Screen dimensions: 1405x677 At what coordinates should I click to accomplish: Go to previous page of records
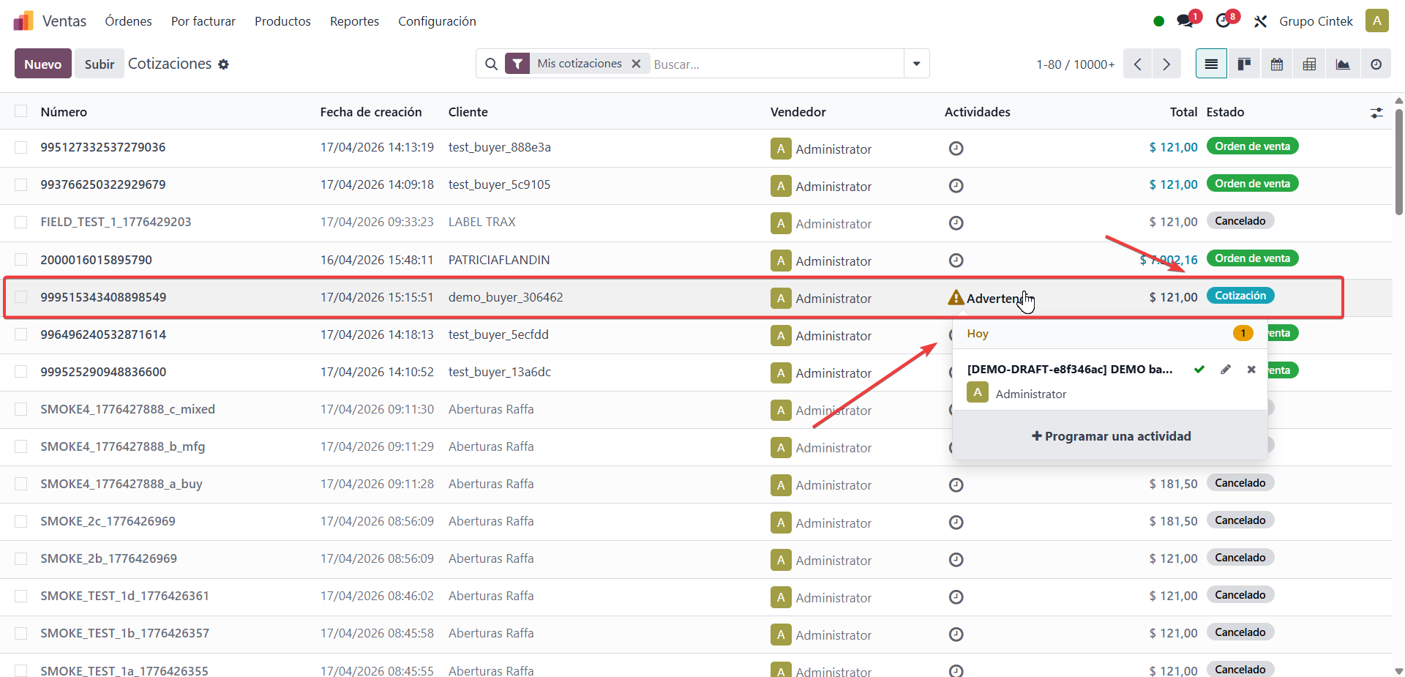[x=1137, y=64]
